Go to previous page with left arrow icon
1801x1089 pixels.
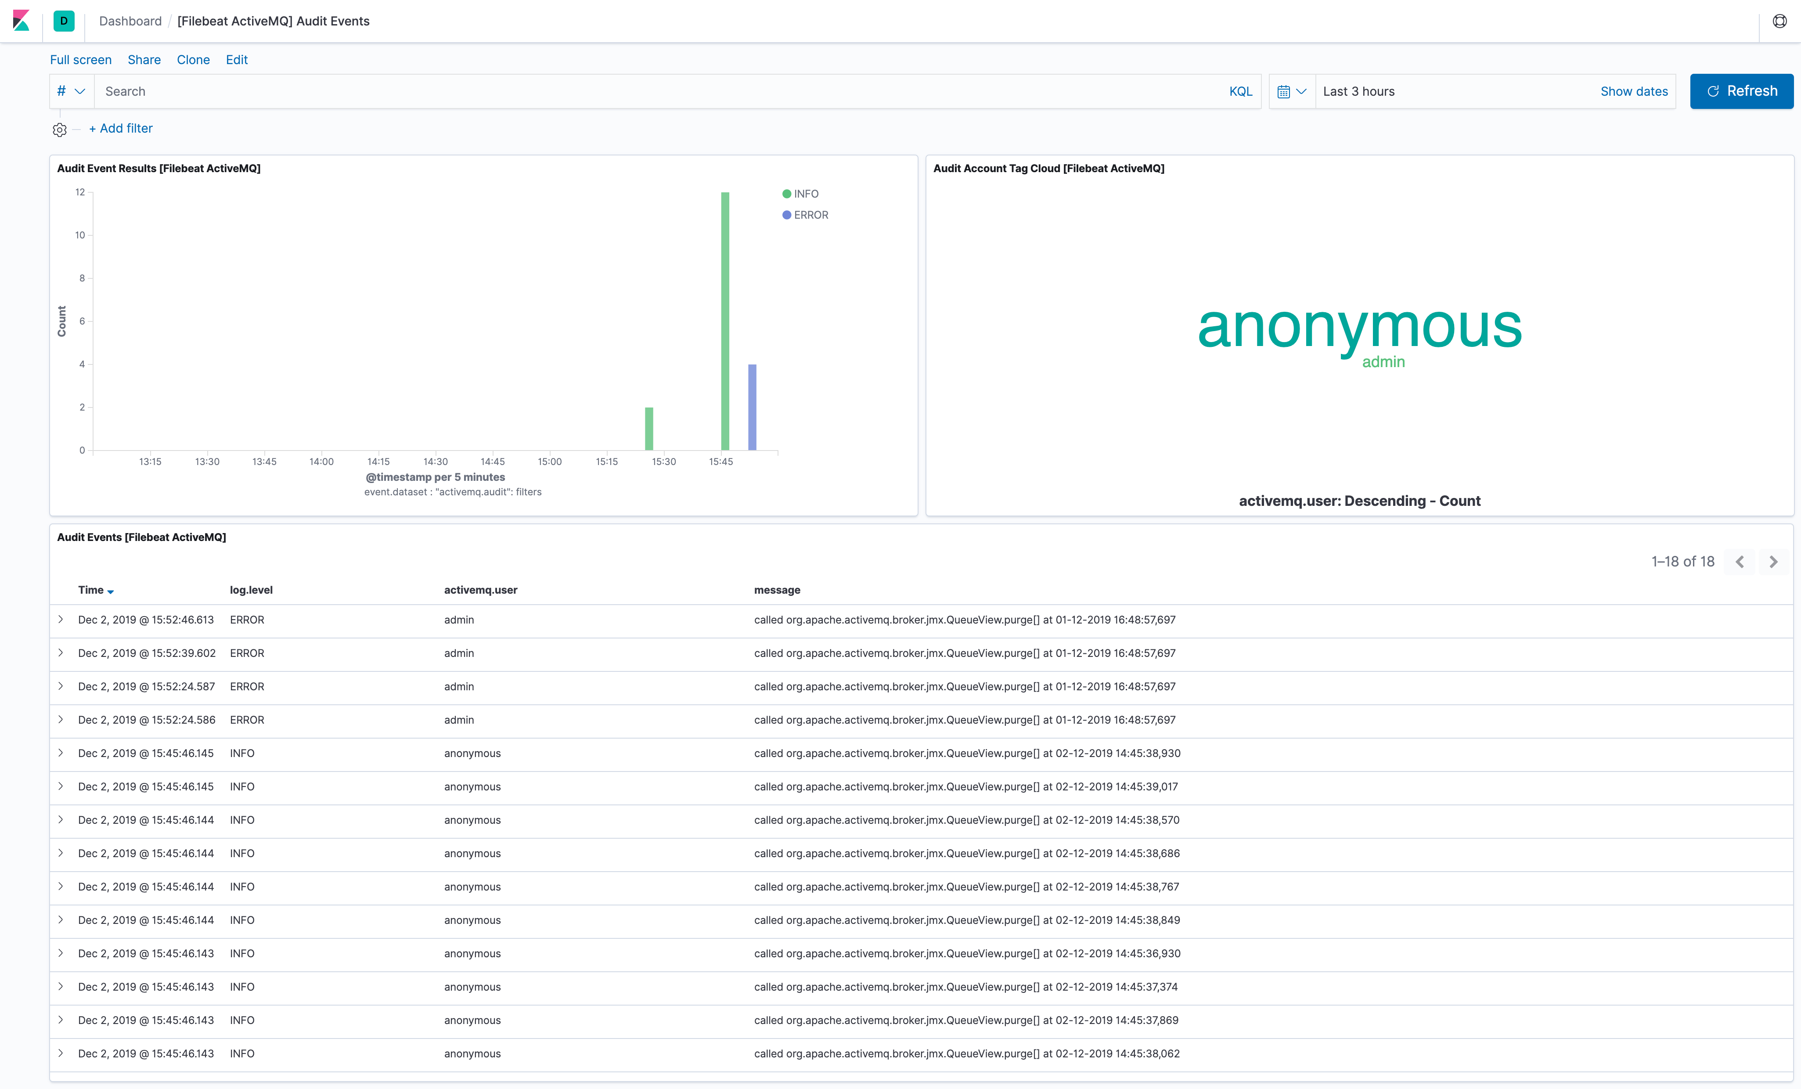click(1740, 561)
